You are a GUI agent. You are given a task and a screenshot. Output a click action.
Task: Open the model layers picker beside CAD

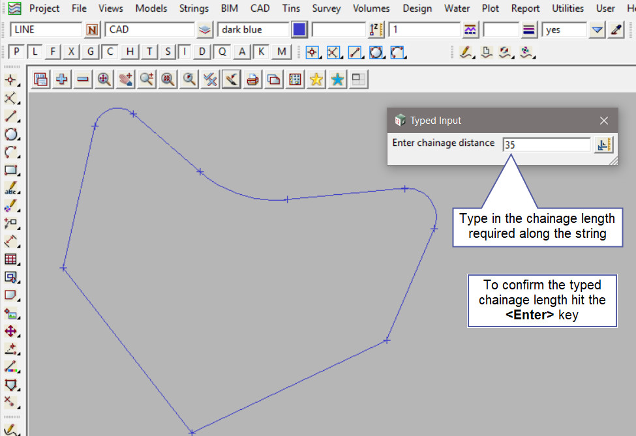click(205, 30)
